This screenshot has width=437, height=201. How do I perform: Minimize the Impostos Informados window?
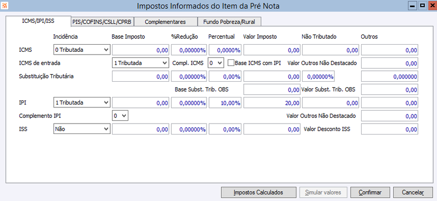coord(413,5)
